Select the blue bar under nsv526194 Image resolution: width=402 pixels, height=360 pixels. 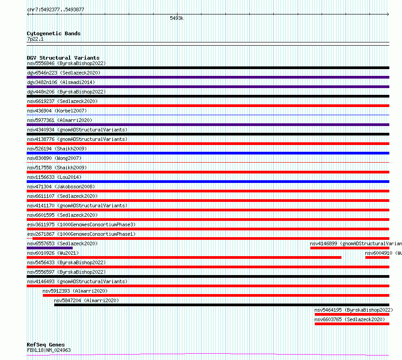(x=208, y=153)
